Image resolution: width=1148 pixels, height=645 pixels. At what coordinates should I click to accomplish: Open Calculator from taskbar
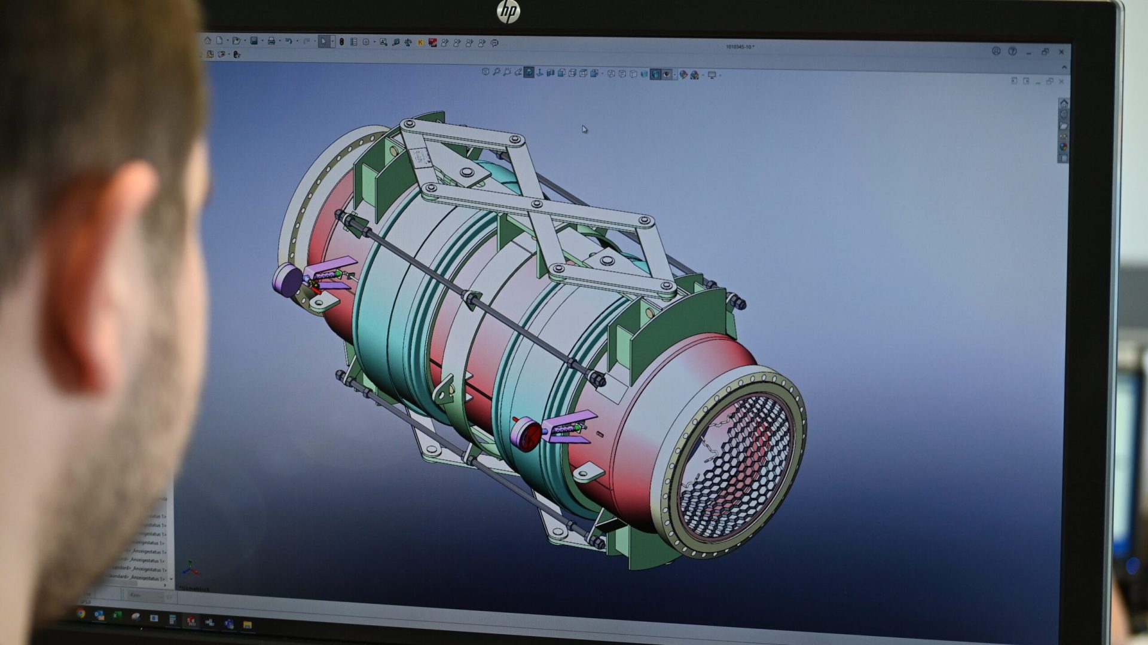tap(172, 620)
